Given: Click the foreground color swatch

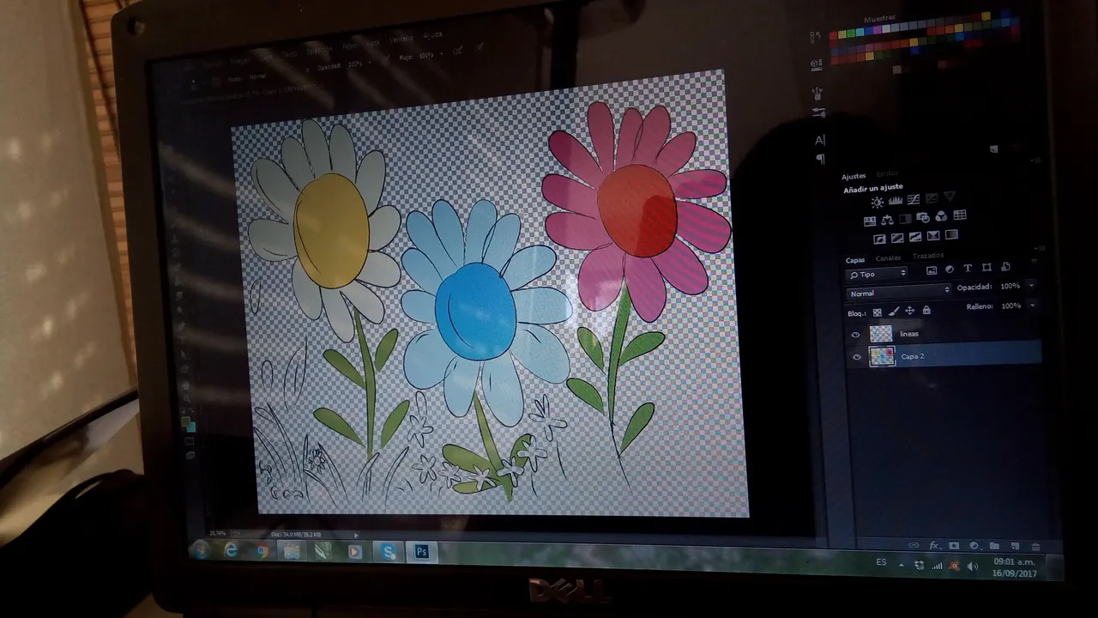Looking at the screenshot, I should coord(185,422).
